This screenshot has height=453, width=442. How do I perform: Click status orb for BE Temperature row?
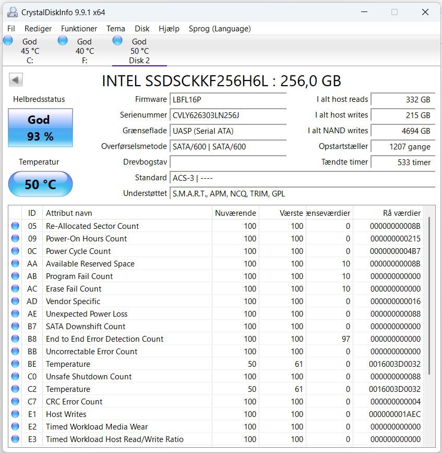(15, 364)
